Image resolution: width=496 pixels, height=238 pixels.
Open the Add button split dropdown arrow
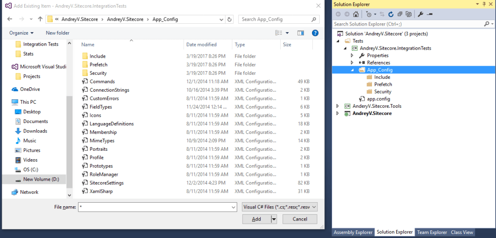274,219
